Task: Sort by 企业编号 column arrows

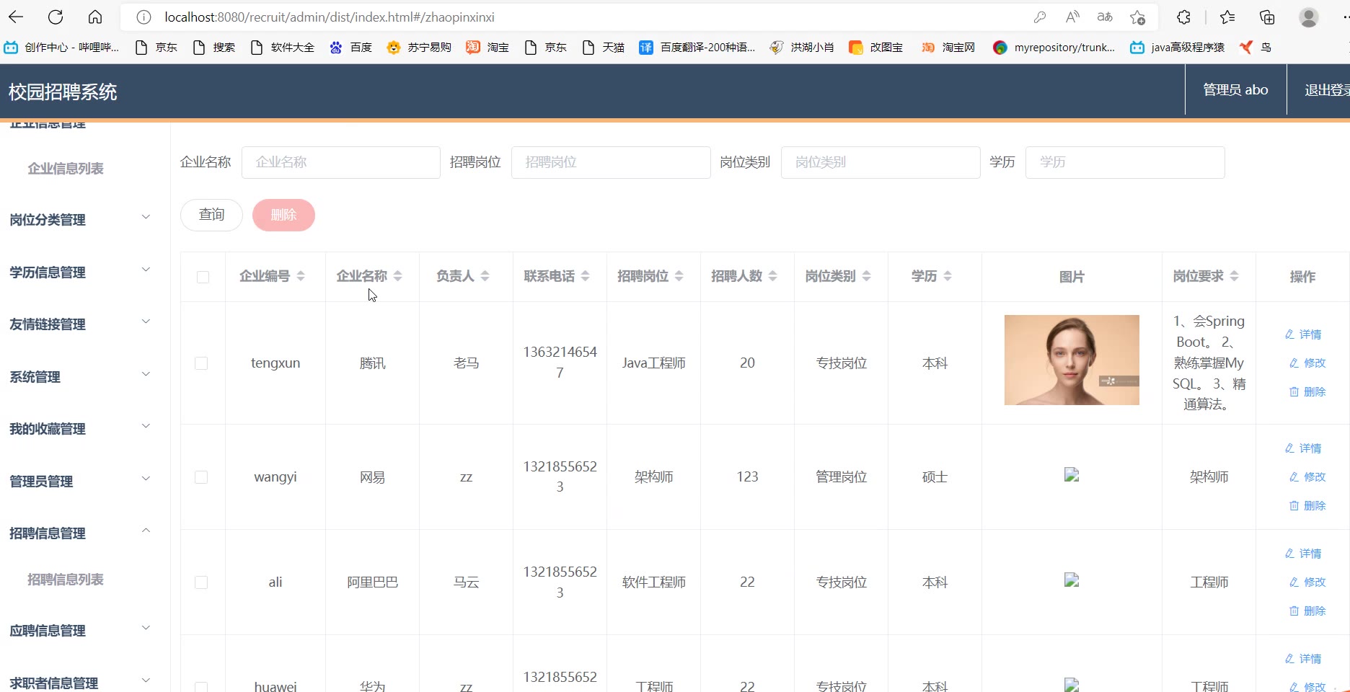Action: [301, 276]
